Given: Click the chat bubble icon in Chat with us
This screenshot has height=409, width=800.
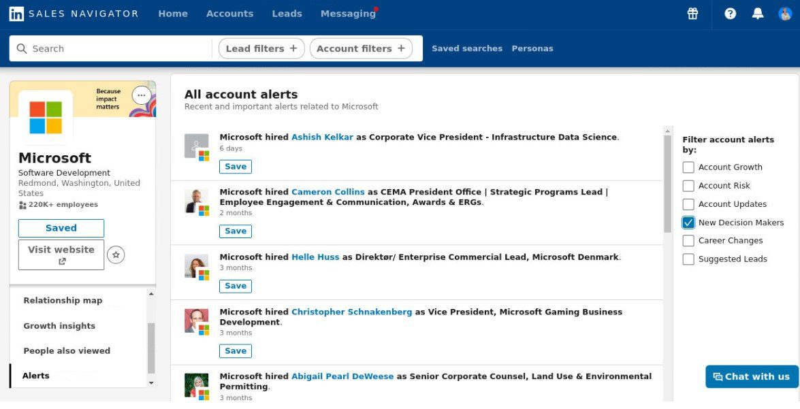Looking at the screenshot, I should point(718,377).
